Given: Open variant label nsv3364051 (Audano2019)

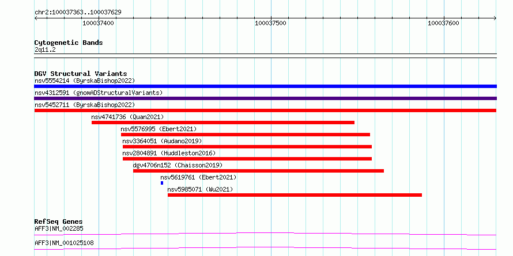Looking at the screenshot, I should [163, 141].
